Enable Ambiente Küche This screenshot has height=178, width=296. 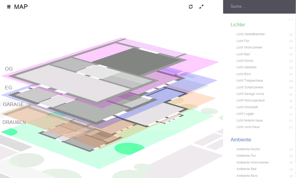tap(248, 149)
